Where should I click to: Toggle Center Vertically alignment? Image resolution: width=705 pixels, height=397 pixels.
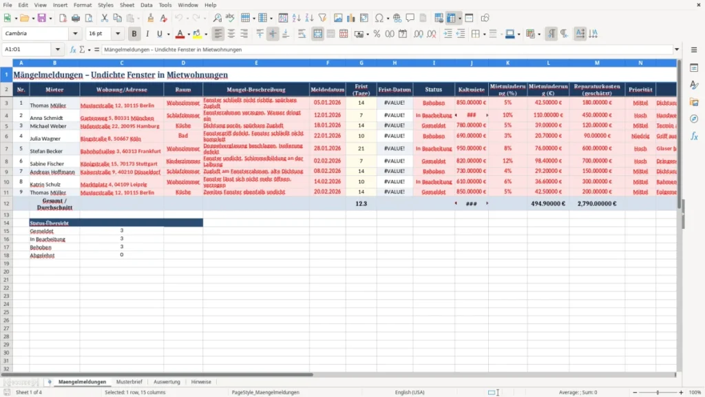click(273, 34)
